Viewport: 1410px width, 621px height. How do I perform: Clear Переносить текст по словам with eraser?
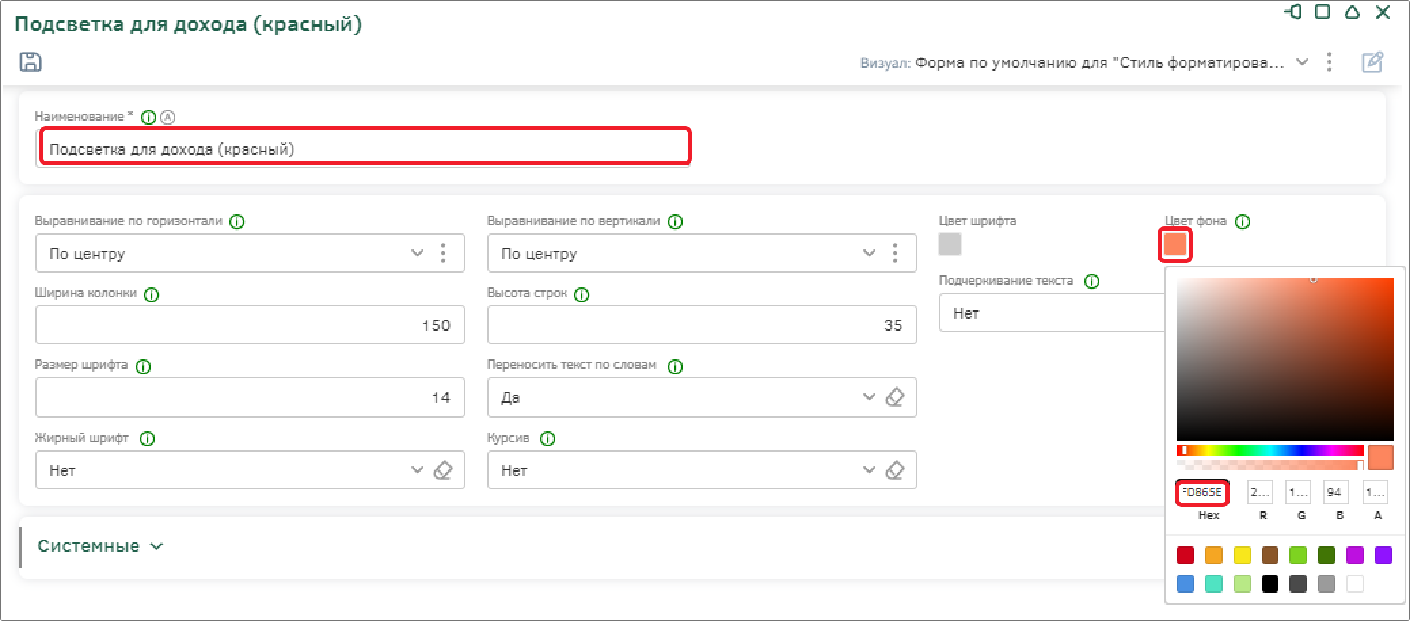895,397
